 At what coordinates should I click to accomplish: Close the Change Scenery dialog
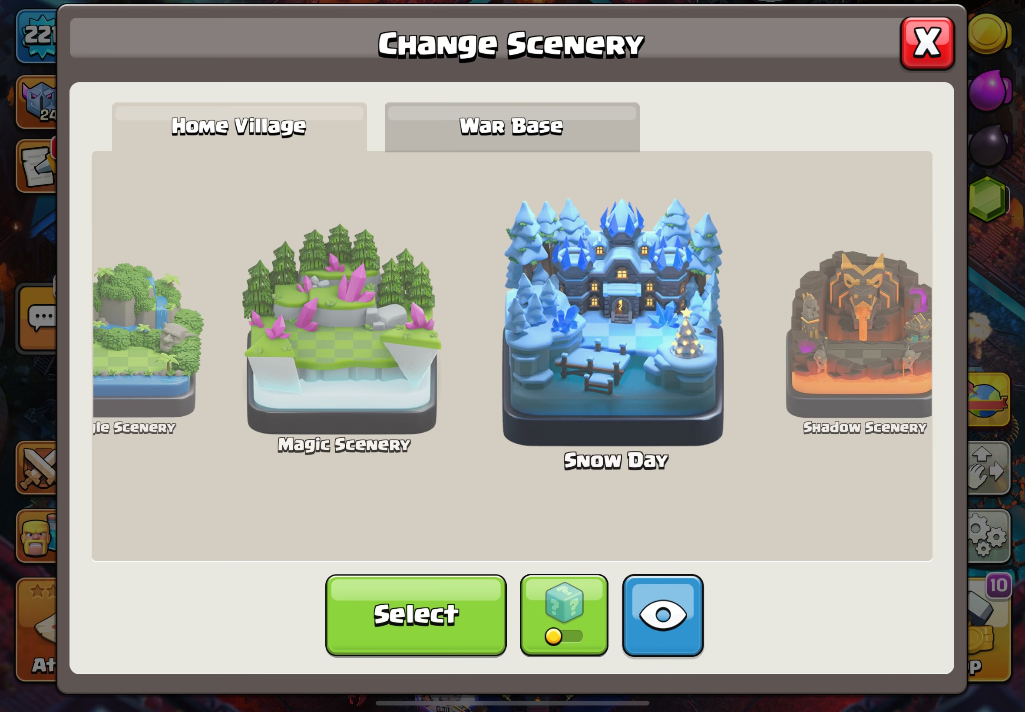point(927,43)
